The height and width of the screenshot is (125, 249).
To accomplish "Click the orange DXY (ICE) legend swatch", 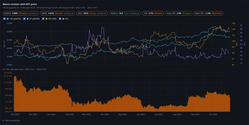I will [46, 19].
